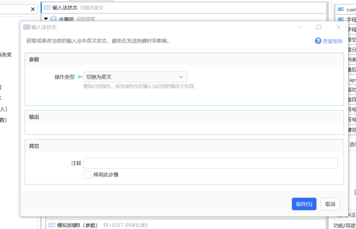Save the step with 保存(S) button
This screenshot has height=229, width=356.
pyautogui.click(x=304, y=204)
